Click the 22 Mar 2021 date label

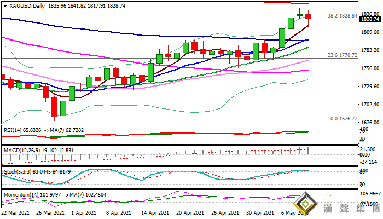(16, 213)
